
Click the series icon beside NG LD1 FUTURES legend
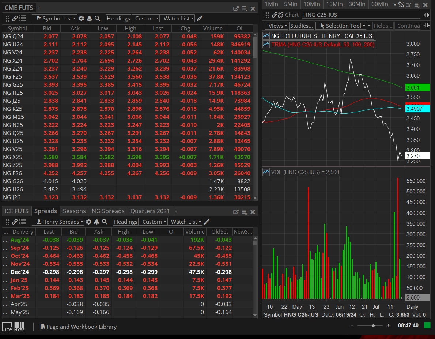pos(266,36)
